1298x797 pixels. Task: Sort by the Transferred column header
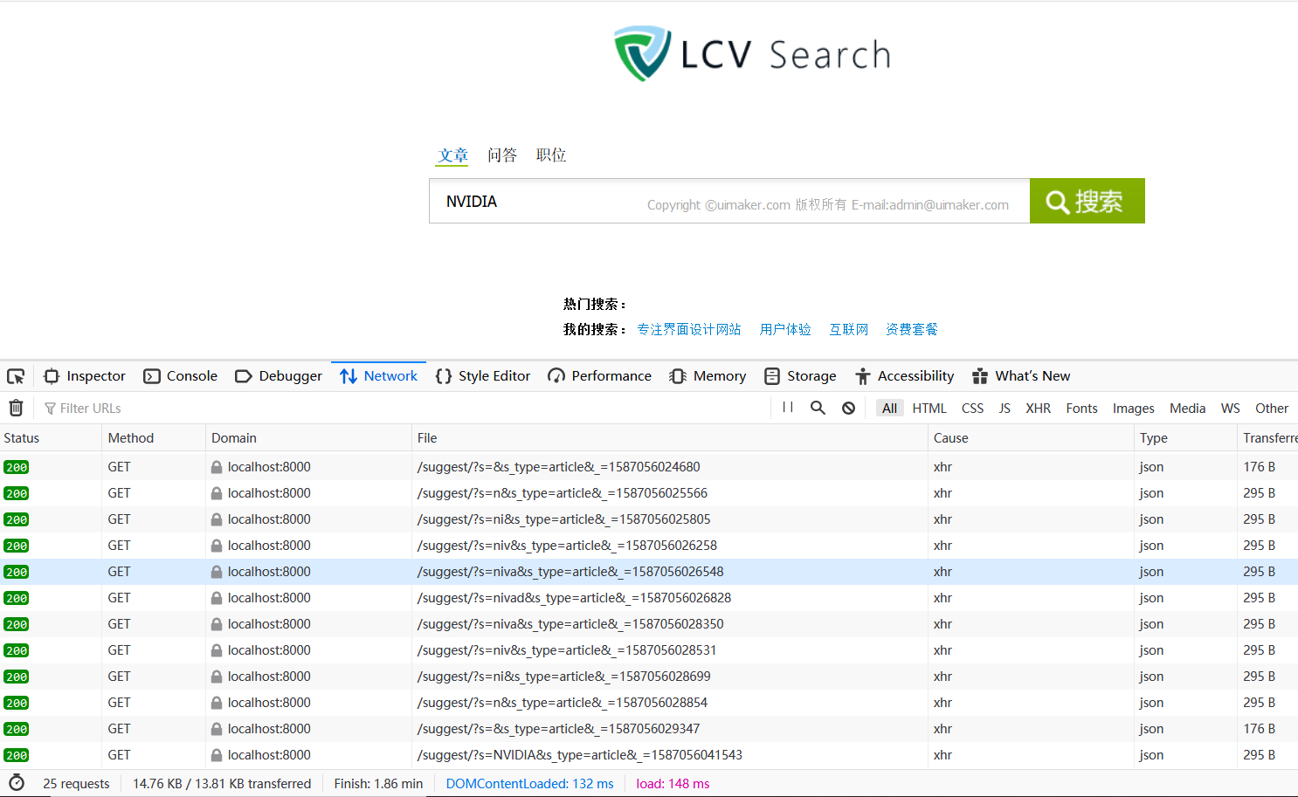click(1269, 438)
